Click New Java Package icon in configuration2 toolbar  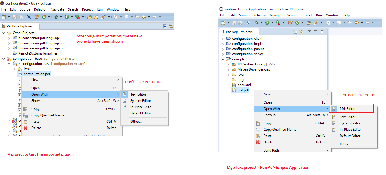tap(37, 17)
